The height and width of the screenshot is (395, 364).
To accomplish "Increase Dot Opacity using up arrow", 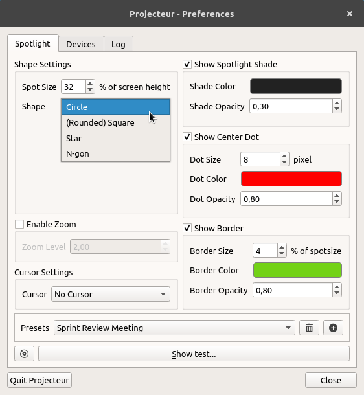I will (x=337, y=196).
